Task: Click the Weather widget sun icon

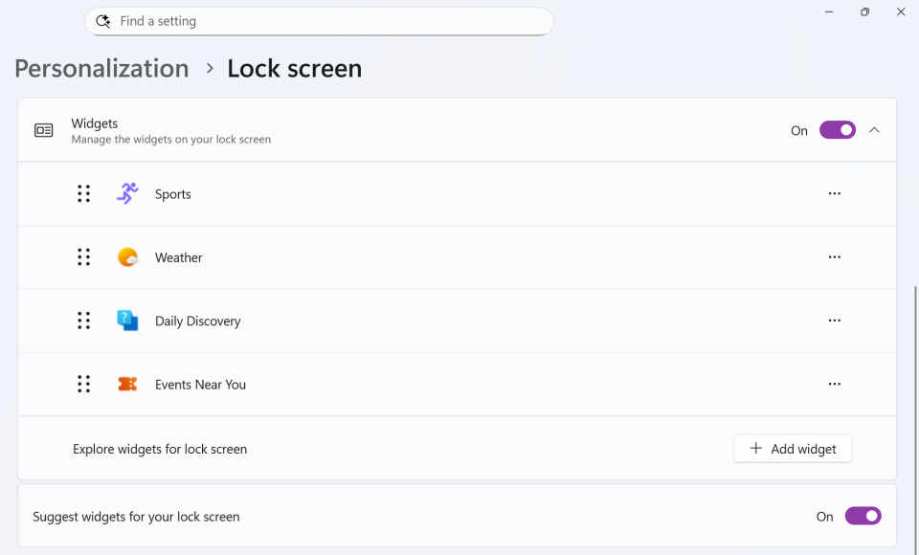Action: (127, 257)
